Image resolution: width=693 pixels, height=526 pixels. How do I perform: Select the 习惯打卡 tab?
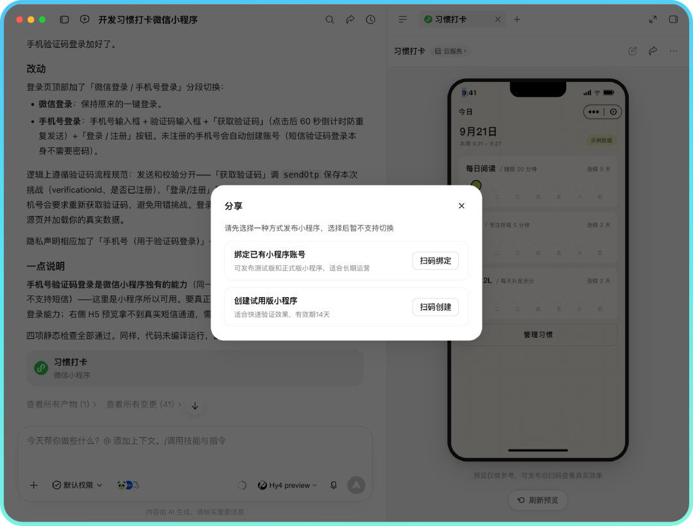[462, 19]
